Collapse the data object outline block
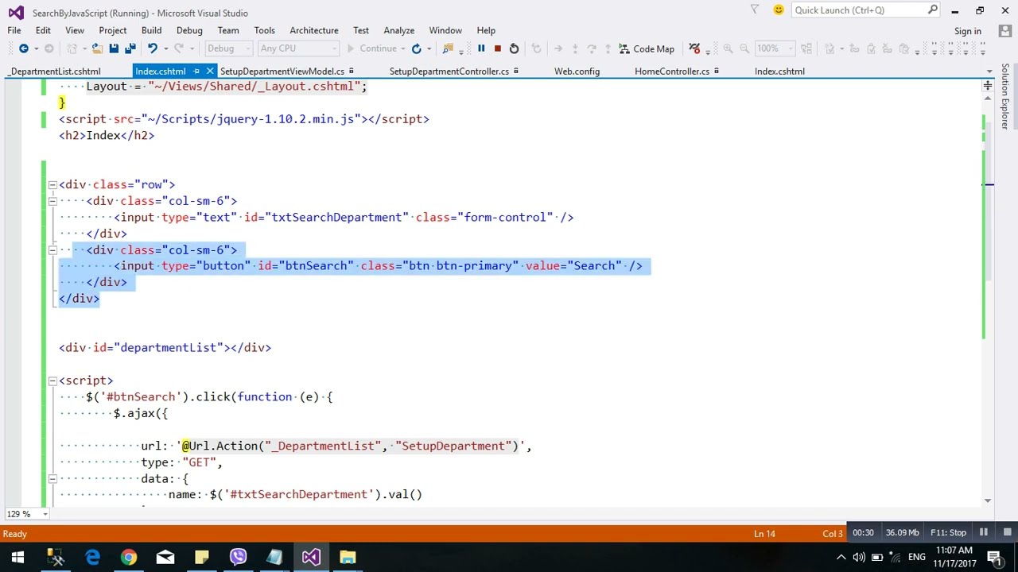 (52, 478)
